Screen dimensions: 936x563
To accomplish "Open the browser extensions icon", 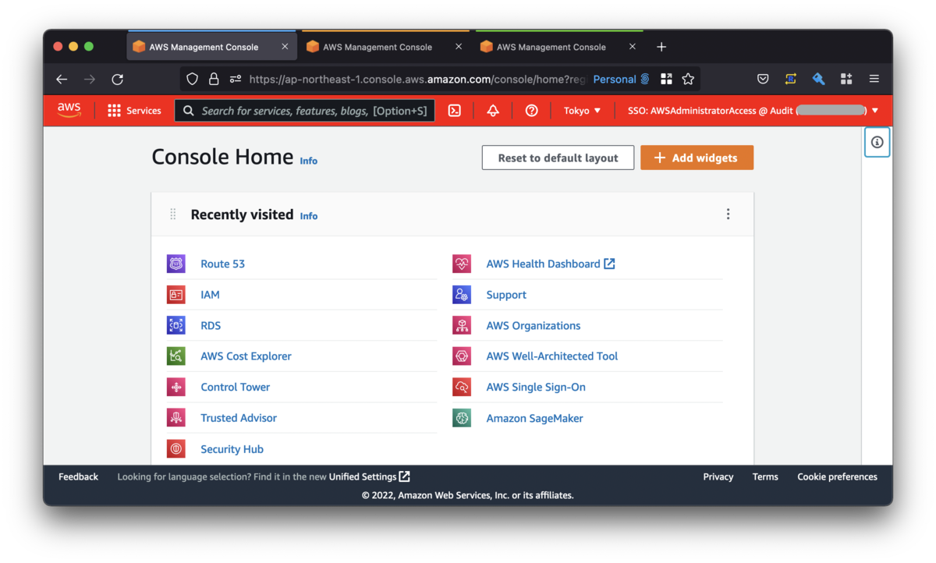I will (846, 79).
